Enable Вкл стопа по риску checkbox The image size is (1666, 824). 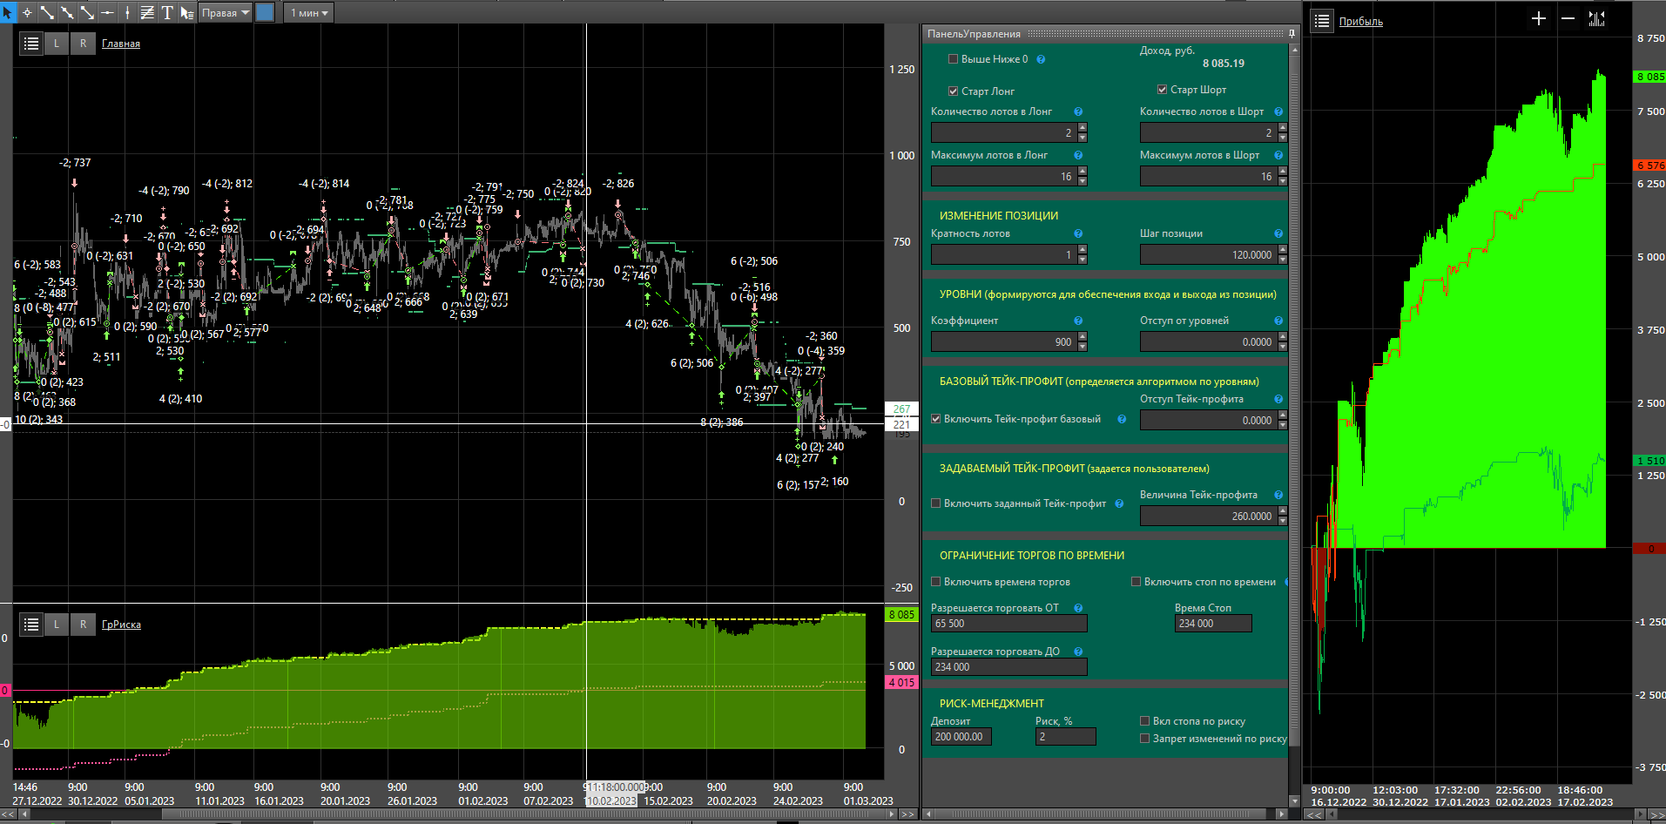tap(1144, 721)
